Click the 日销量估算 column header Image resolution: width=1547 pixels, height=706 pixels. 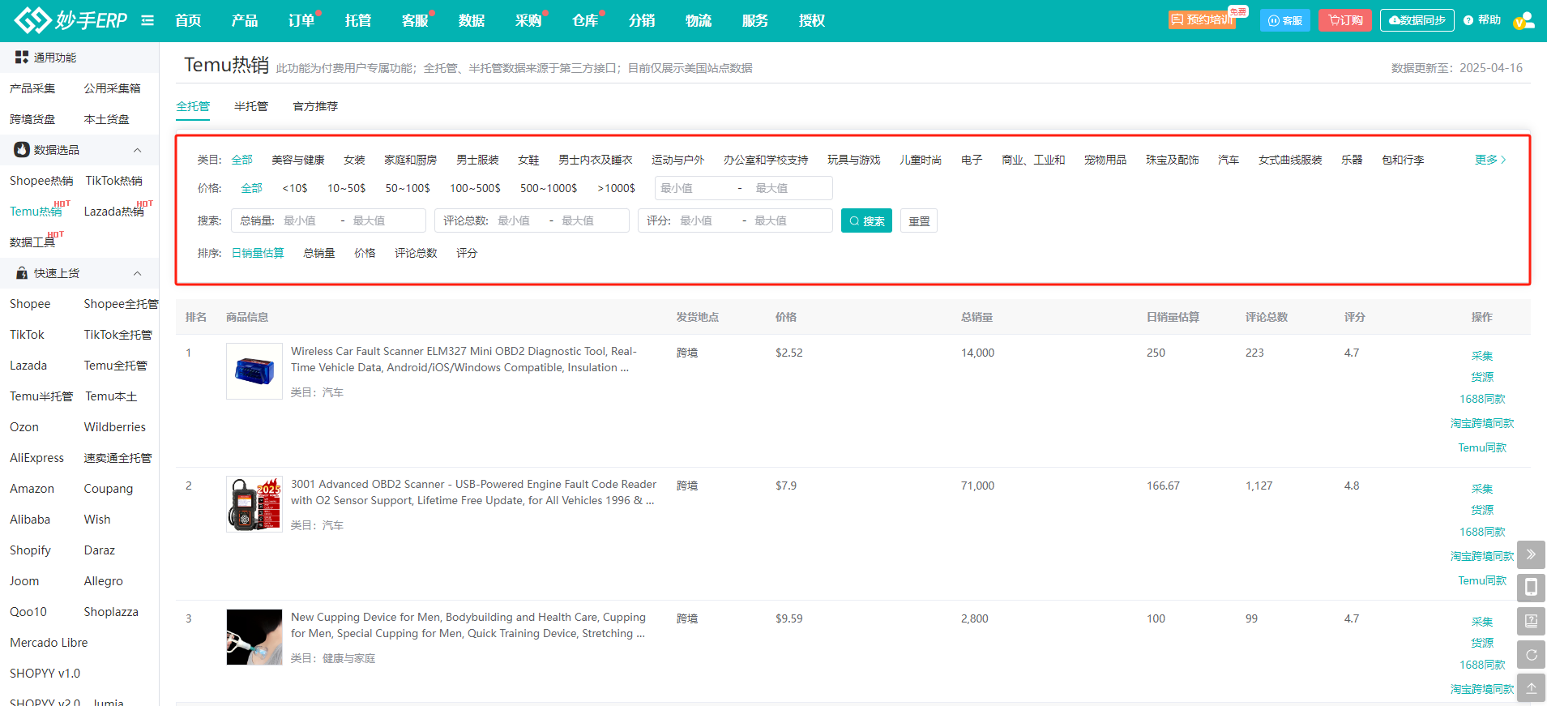(x=1173, y=317)
